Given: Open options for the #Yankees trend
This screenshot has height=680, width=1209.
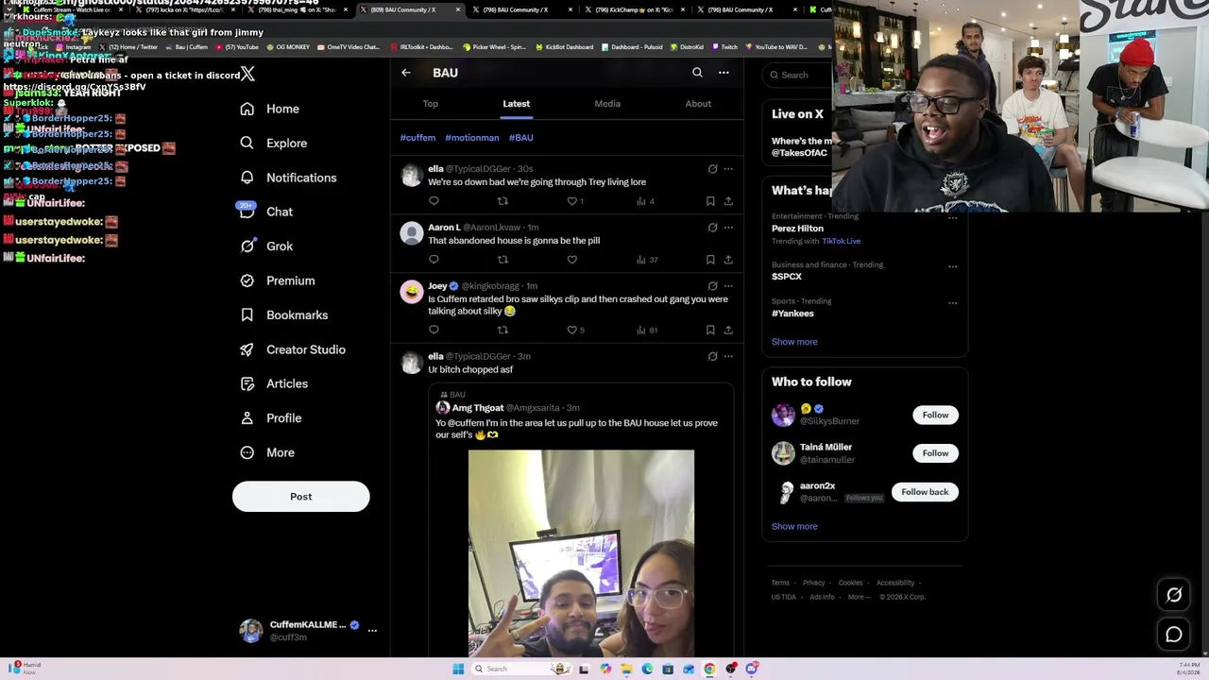Looking at the screenshot, I should point(952,303).
